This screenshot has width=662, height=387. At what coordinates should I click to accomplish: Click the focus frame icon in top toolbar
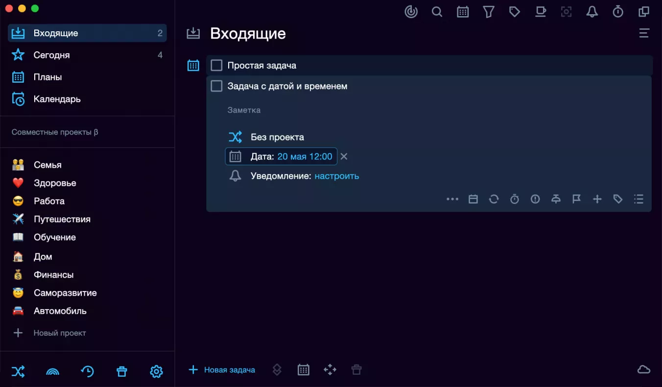(x=567, y=12)
